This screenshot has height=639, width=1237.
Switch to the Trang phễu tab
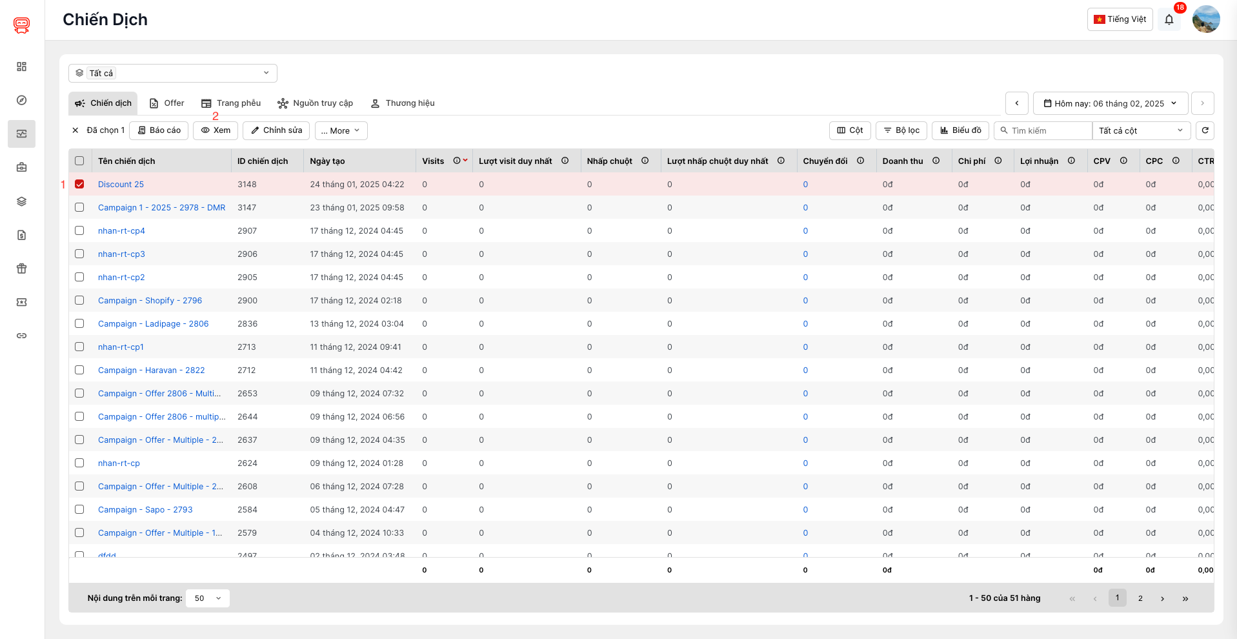231,103
